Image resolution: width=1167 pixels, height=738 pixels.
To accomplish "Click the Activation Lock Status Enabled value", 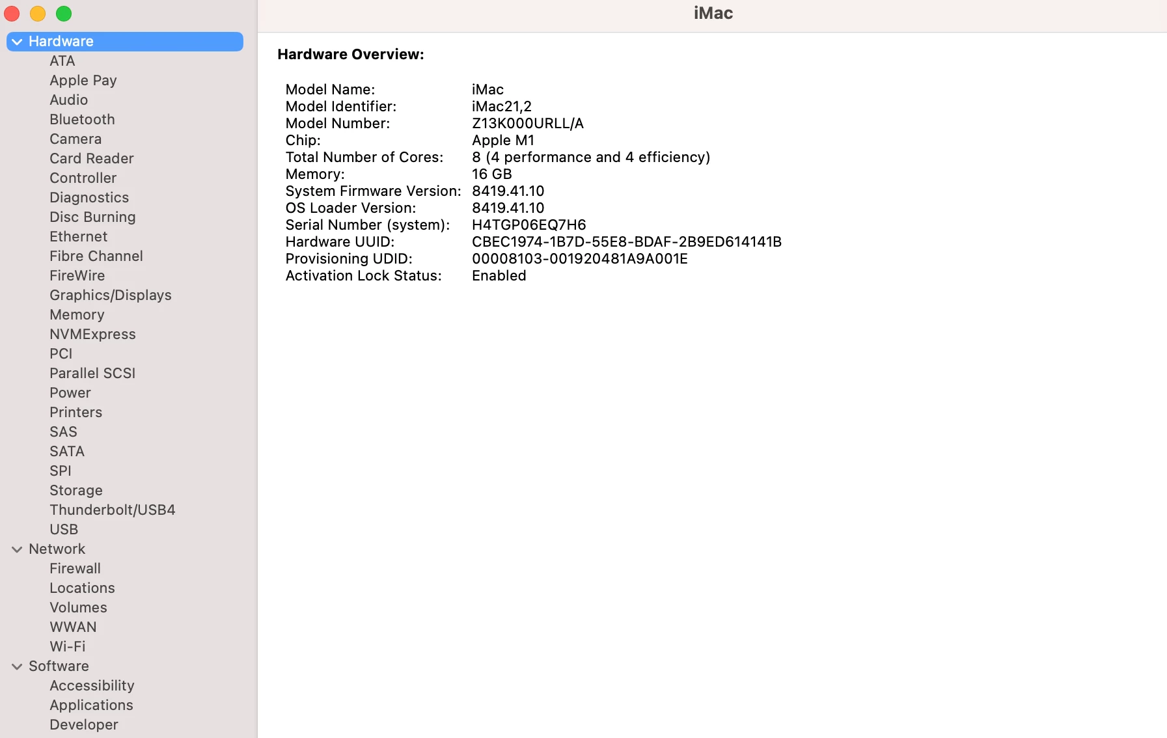I will 499,276.
